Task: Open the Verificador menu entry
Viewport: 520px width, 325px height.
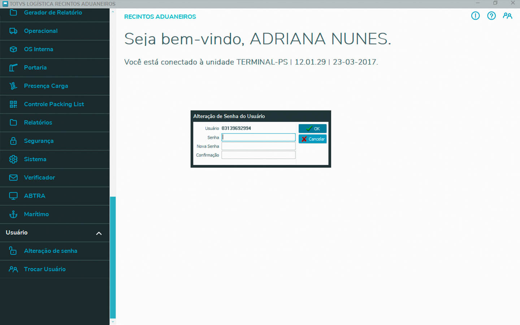Action: click(39, 178)
